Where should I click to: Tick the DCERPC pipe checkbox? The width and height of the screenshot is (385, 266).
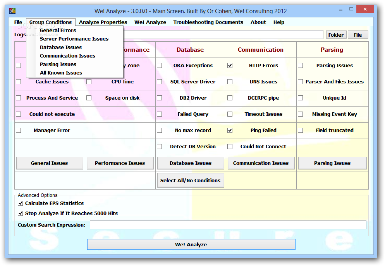click(230, 98)
